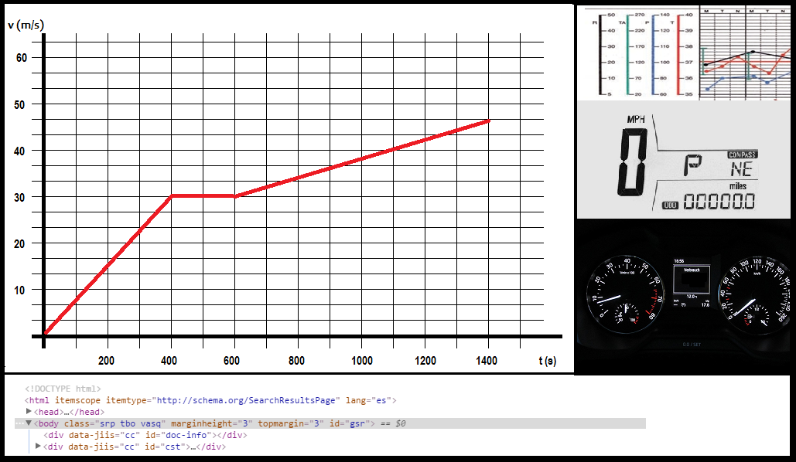The image size is (796, 462).
Task: Select the div id="cst" element row
Action: pos(134,447)
